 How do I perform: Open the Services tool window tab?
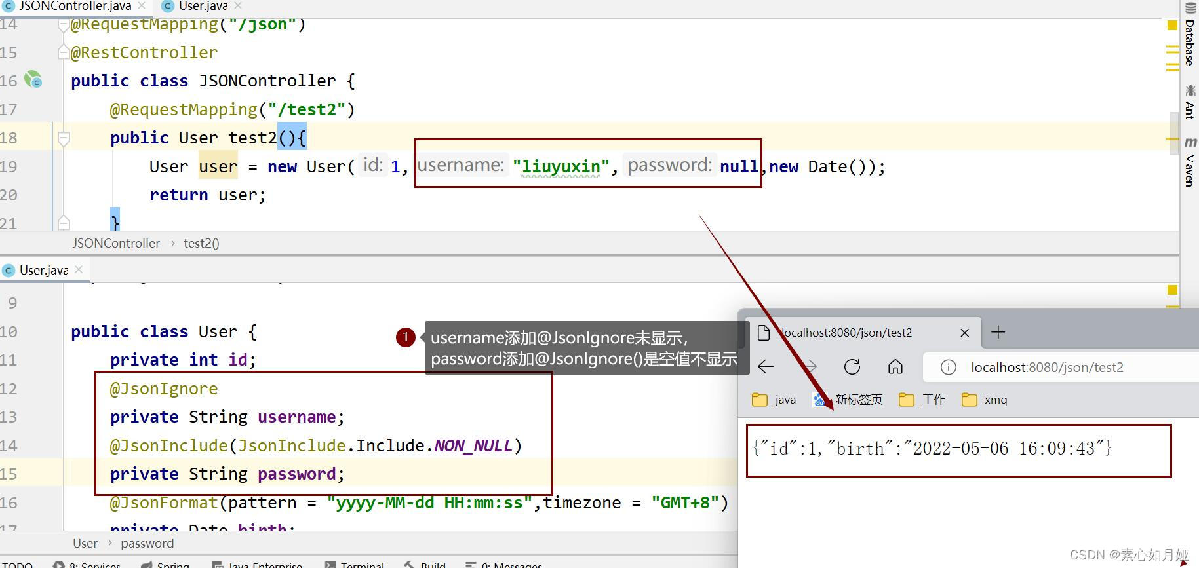(87, 564)
